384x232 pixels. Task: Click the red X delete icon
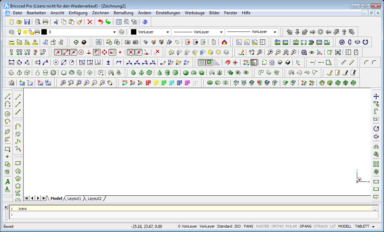coord(90,22)
